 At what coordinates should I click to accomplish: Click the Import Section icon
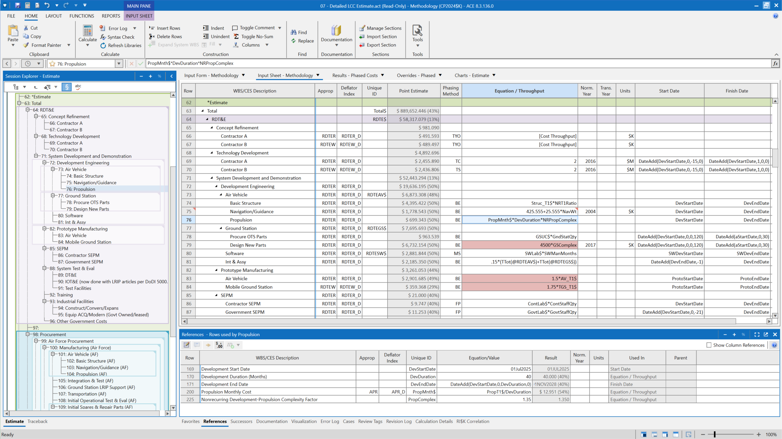pos(362,37)
